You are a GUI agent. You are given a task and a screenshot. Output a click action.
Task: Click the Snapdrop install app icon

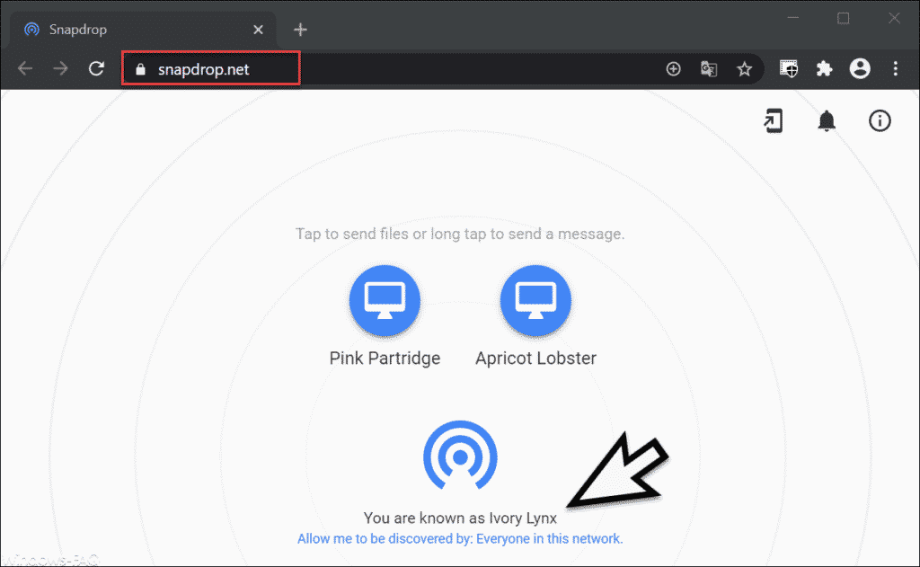pyautogui.click(x=774, y=121)
